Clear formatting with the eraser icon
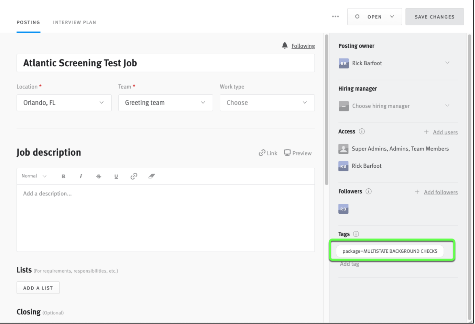475x324 pixels. [152, 176]
